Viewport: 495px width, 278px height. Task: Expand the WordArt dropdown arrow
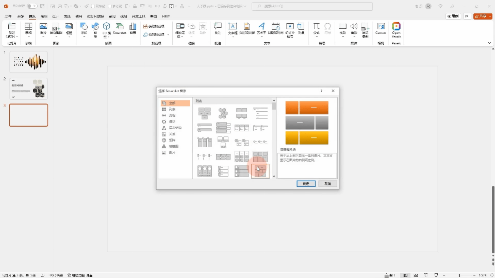(261, 37)
